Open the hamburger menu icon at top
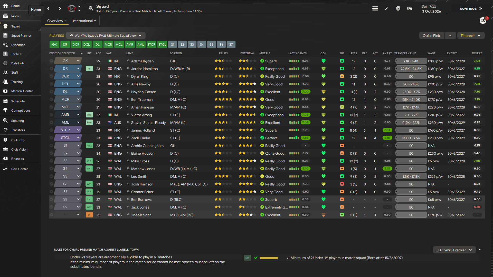Image resolution: width=493 pixels, height=277 pixels. click(375, 8)
